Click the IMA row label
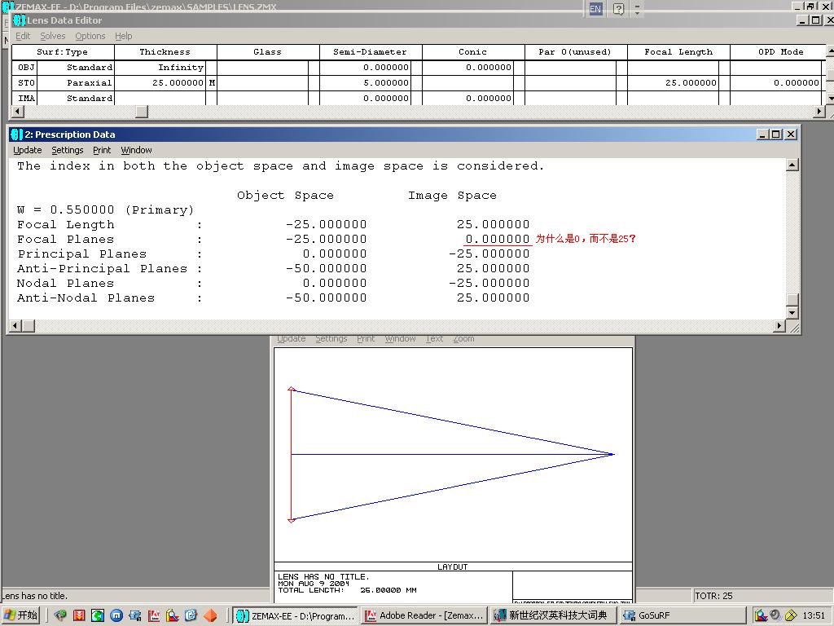This screenshot has height=626, width=834. (x=25, y=98)
